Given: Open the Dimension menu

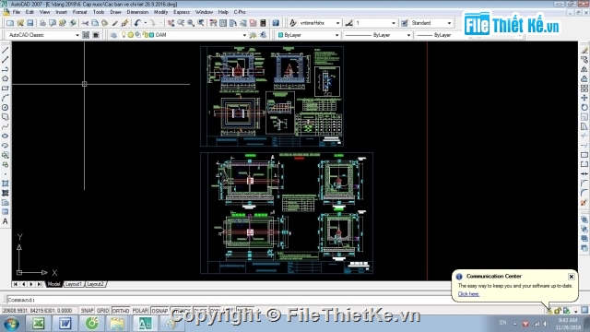Looking at the screenshot, I should pos(137,12).
